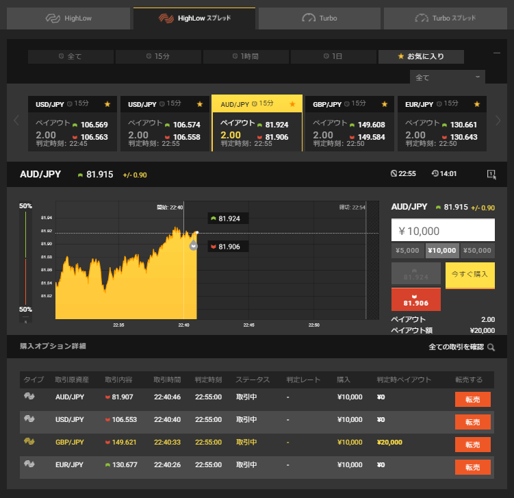Click the remaining time 14:01 icon
Screen dimensions: 514x498
(x=435, y=173)
